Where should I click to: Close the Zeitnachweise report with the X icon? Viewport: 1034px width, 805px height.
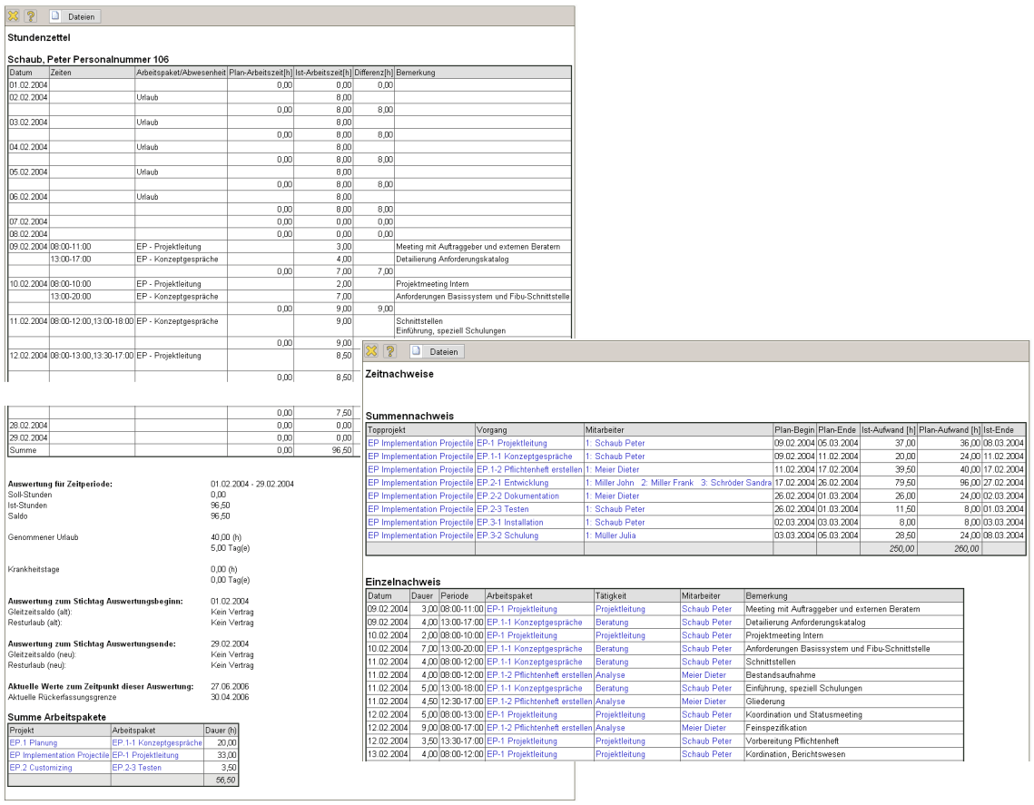tap(372, 351)
